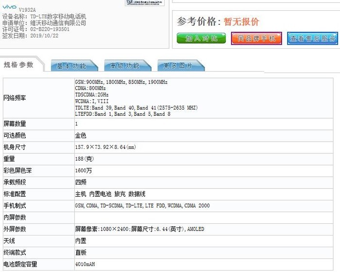Viewport: 340px width, 272px height.
Task: Click the 天线 row label
Action: 9,241
